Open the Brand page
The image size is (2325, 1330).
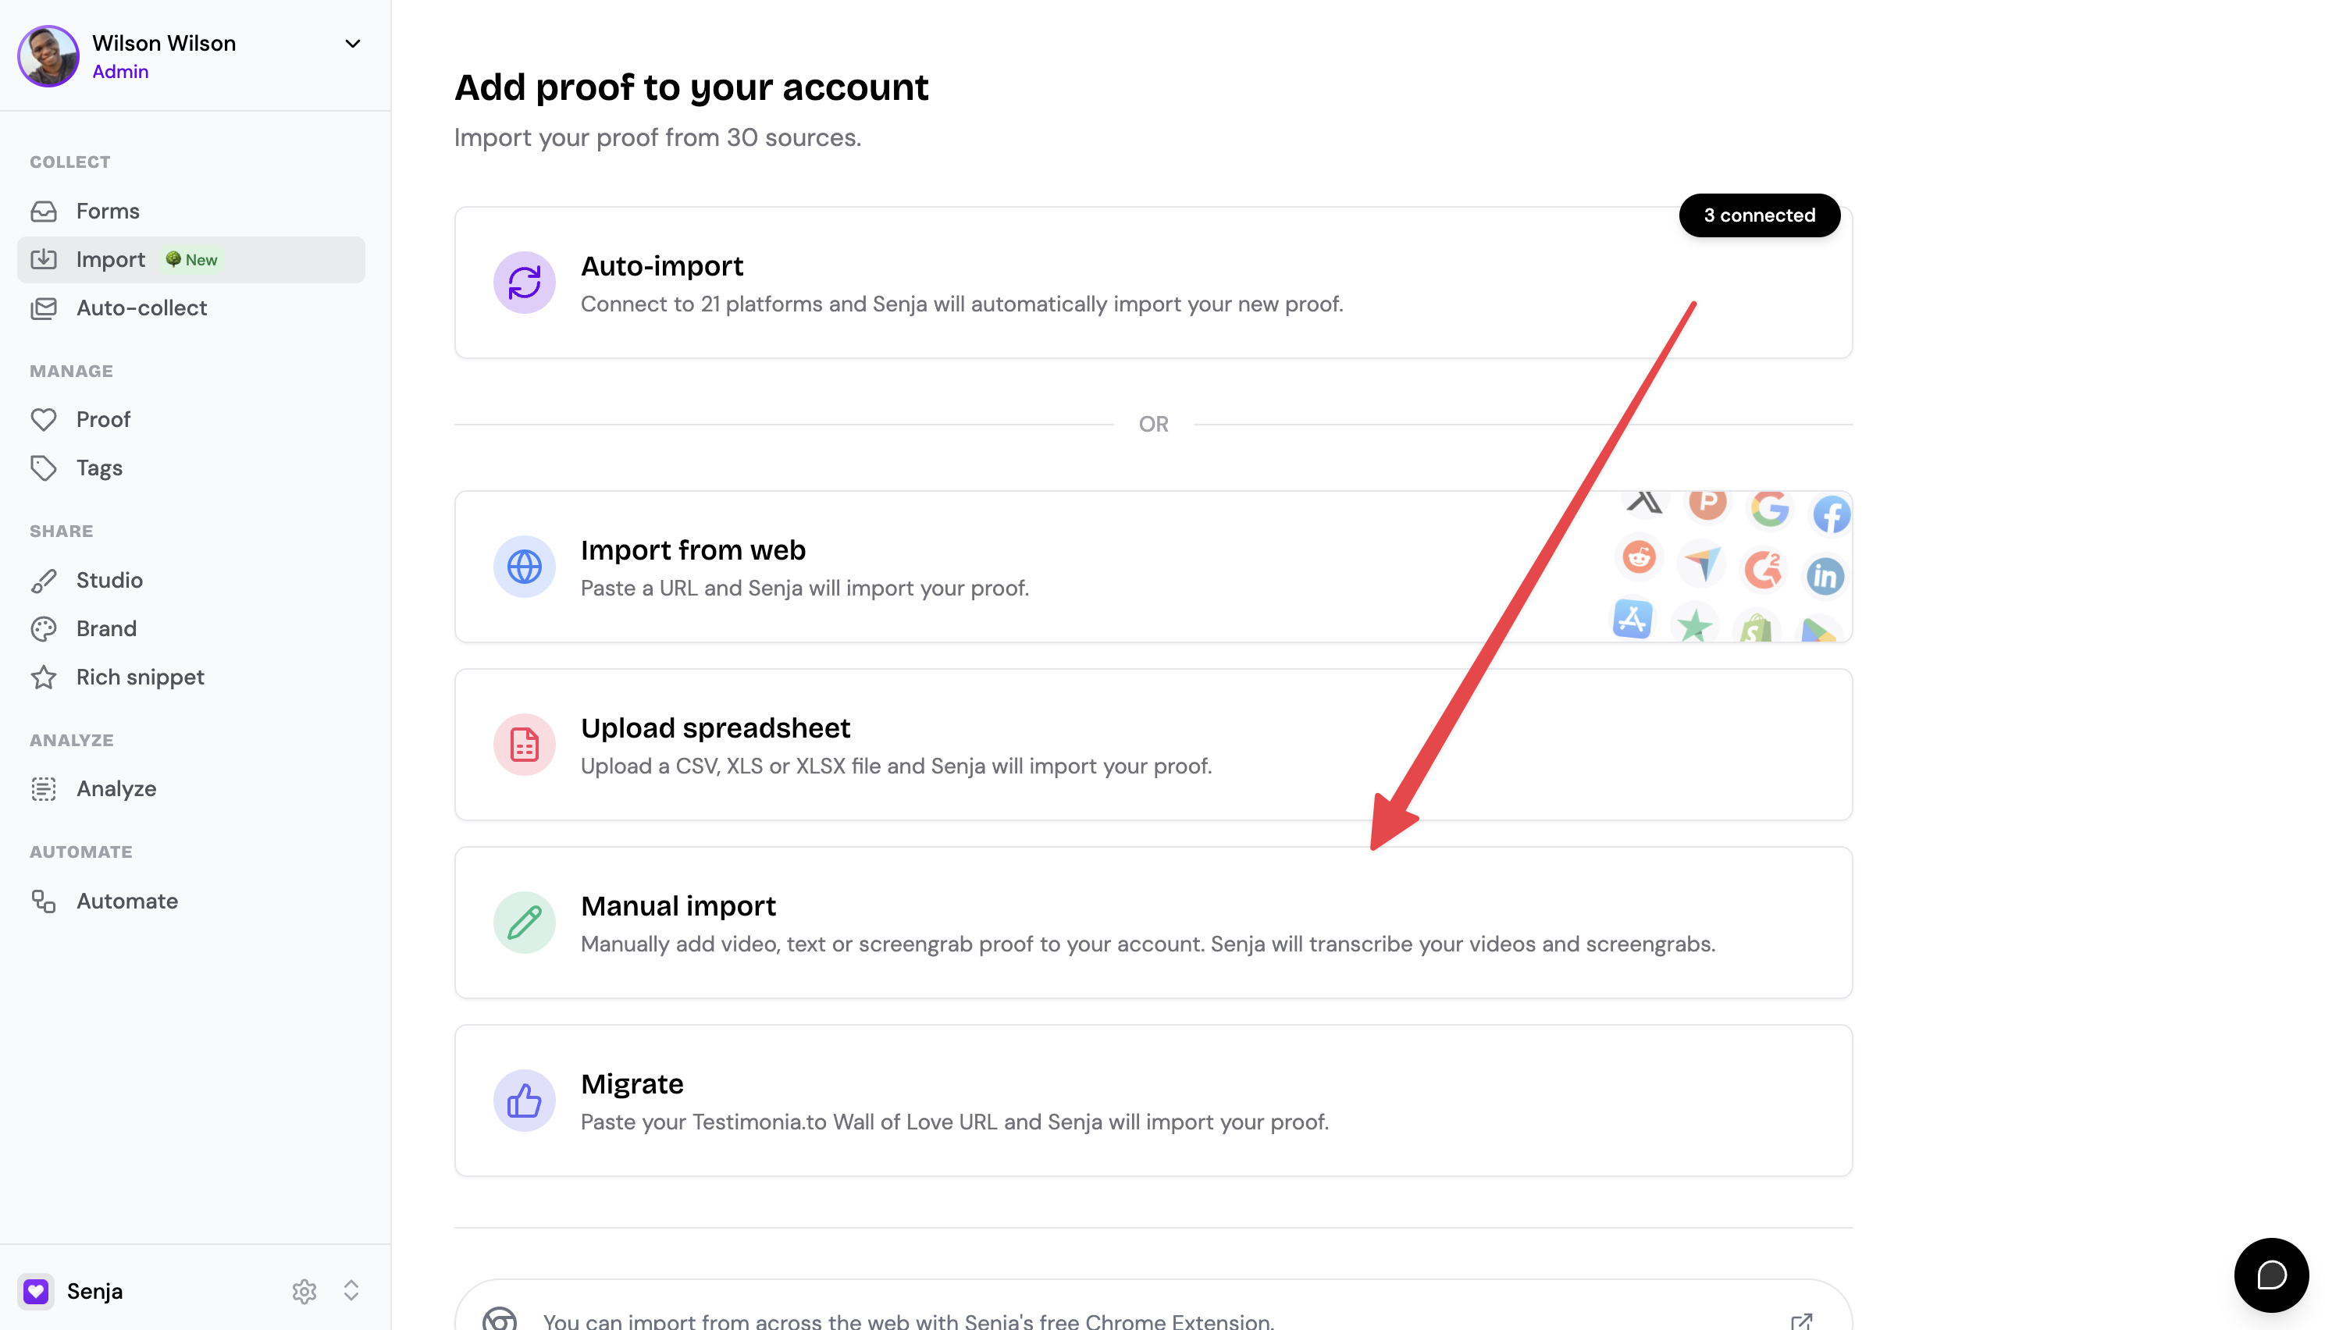pos(191,628)
